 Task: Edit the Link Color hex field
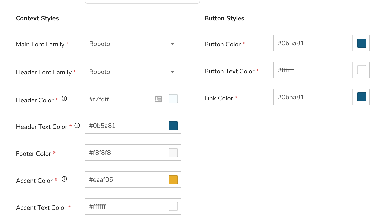(313, 97)
